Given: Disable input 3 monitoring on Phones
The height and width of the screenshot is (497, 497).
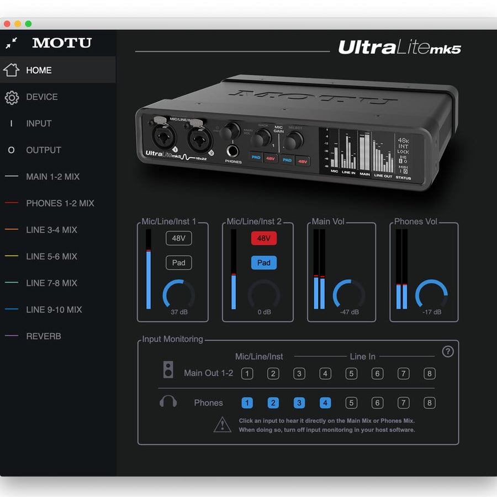Looking at the screenshot, I should (299, 403).
